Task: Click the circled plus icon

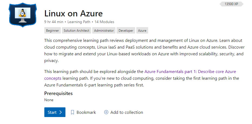Action: click(x=106, y=112)
